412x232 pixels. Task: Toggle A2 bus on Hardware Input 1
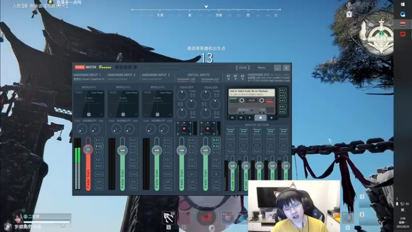point(99,146)
